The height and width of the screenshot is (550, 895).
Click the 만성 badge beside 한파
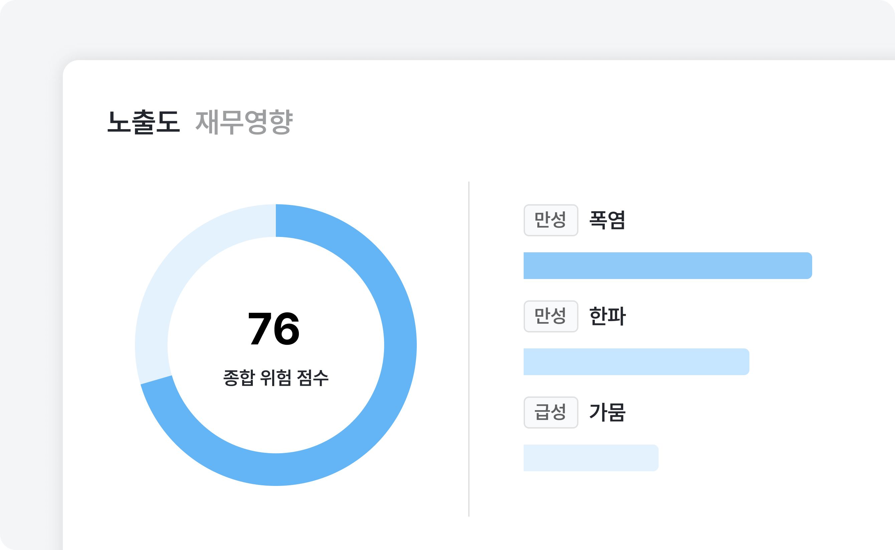(550, 316)
